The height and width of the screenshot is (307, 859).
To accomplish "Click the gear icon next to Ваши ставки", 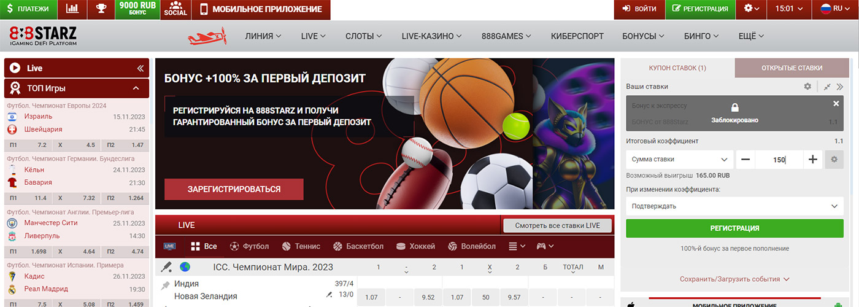I will click(x=807, y=87).
